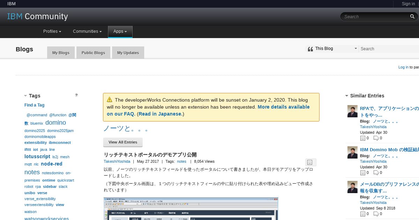Click the IBM link in top bar

[x=12, y=4]
